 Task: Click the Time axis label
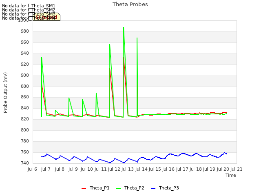(231, 175)
